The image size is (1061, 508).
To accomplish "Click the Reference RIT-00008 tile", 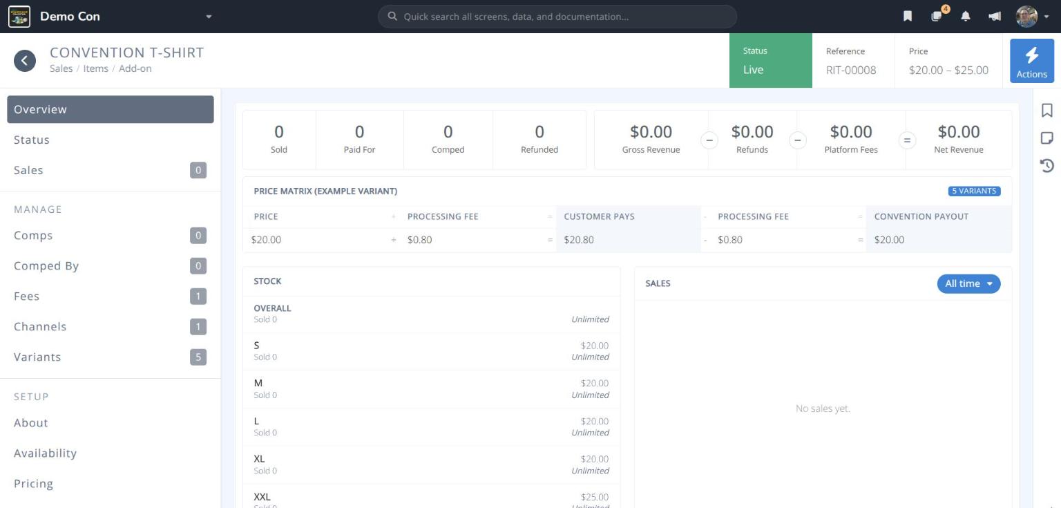I will (x=853, y=61).
